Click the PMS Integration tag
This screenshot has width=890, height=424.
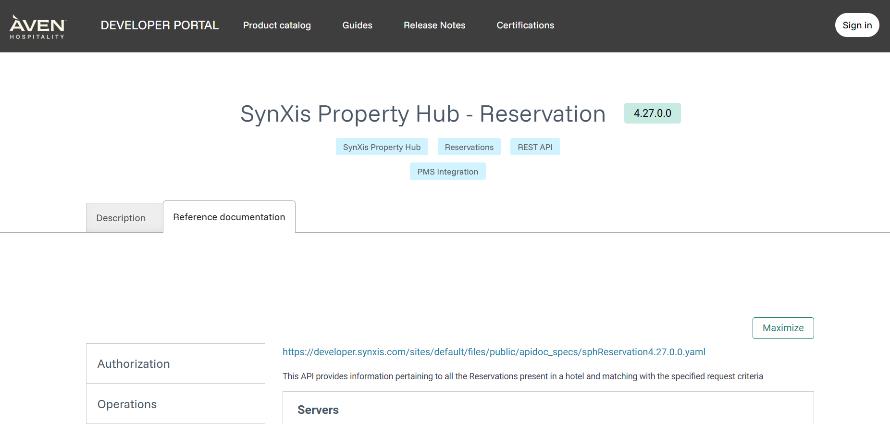coord(447,172)
